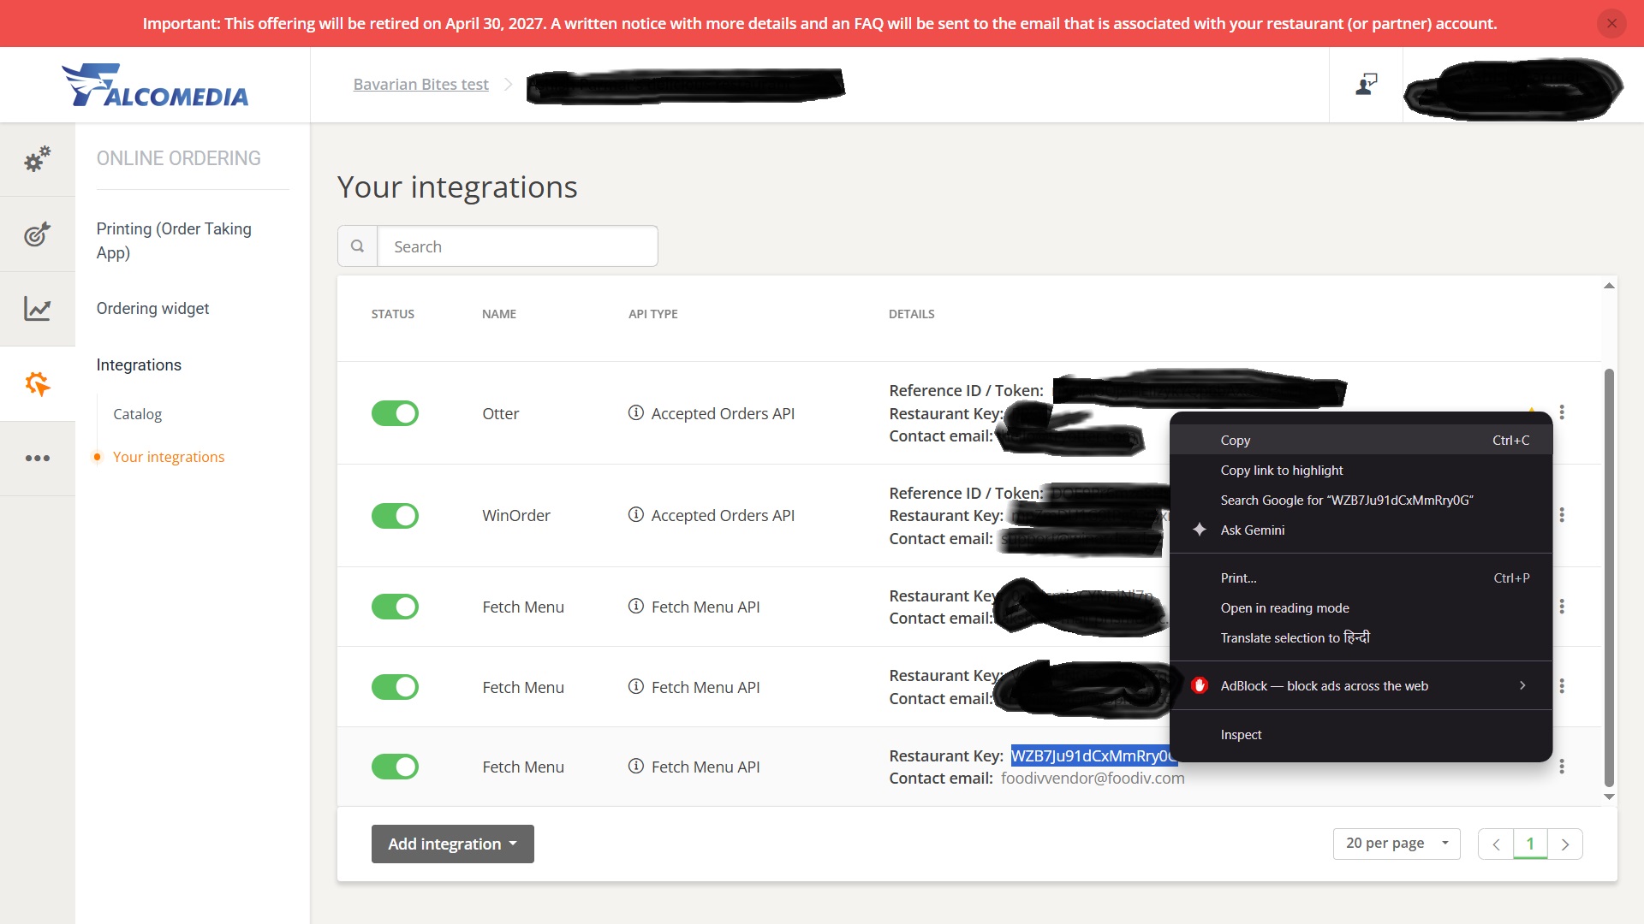Click in the integrations Search field
The height and width of the screenshot is (924, 1644).
coord(517,246)
